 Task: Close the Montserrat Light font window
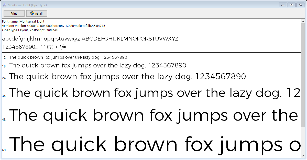pyautogui.click(x=300, y=5)
